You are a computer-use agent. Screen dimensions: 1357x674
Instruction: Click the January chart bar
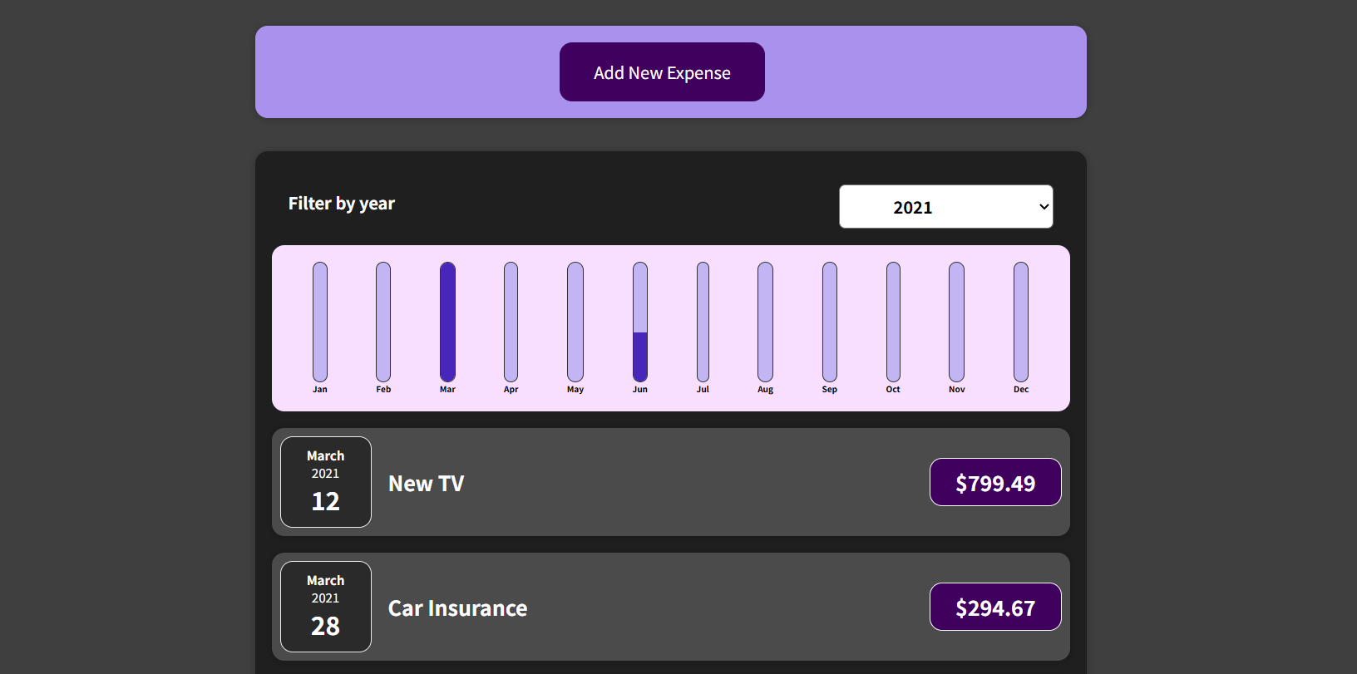click(320, 322)
